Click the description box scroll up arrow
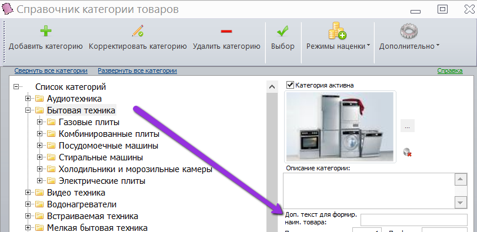 (461, 180)
